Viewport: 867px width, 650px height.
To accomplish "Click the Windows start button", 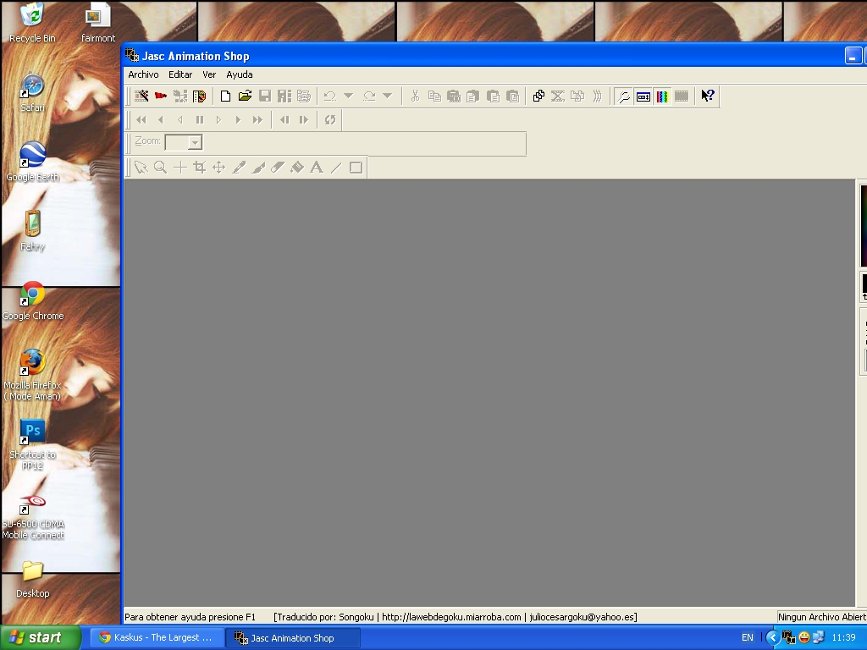I will (40, 637).
